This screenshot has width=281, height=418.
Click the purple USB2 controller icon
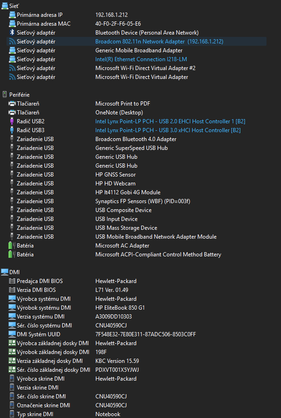point(12,121)
